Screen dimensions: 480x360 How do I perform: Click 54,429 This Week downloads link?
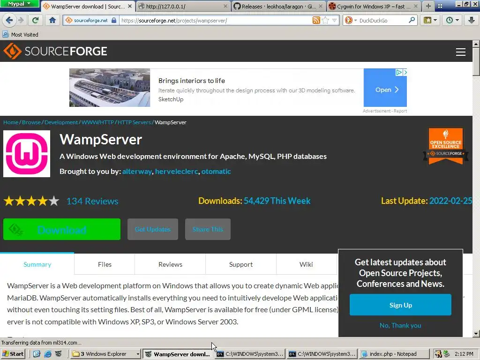coord(277,201)
